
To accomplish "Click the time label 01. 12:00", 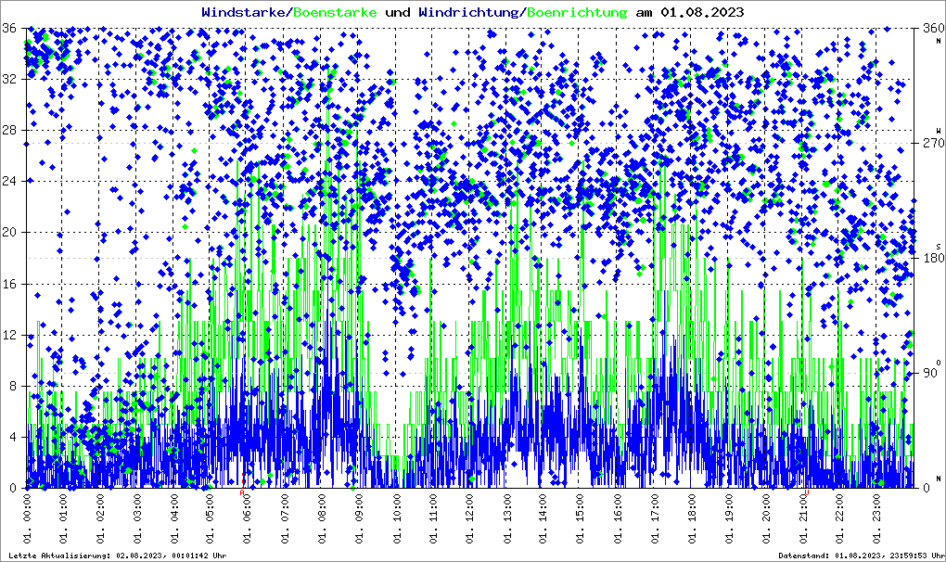I will [x=470, y=518].
